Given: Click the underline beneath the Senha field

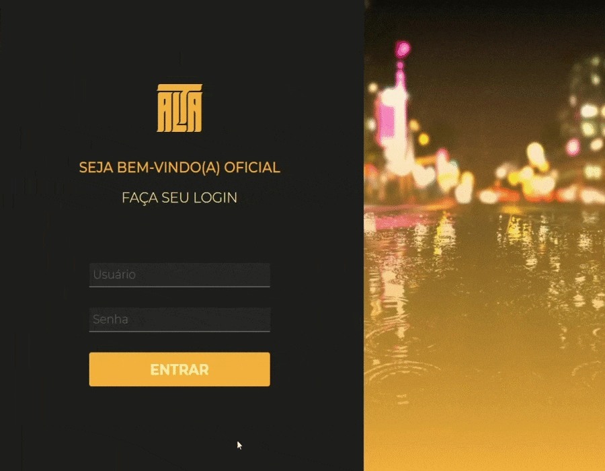Looking at the screenshot, I should coord(179,331).
